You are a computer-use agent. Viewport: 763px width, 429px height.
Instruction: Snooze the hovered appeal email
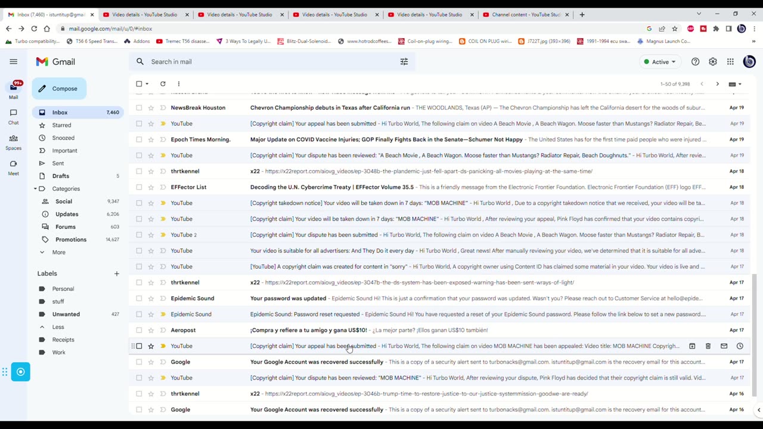point(740,346)
